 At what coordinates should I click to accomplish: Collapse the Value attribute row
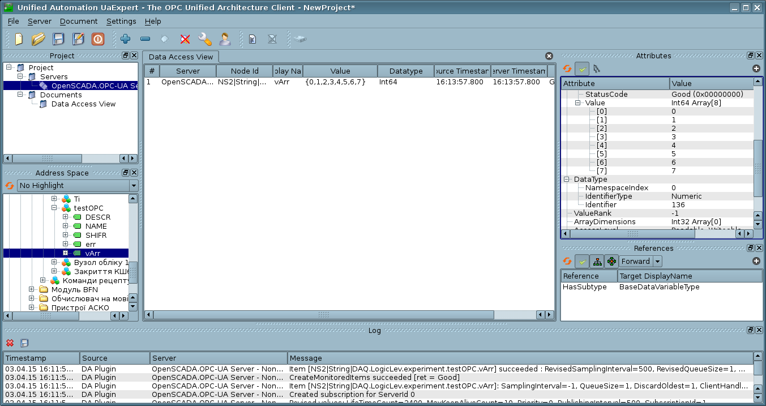[578, 103]
